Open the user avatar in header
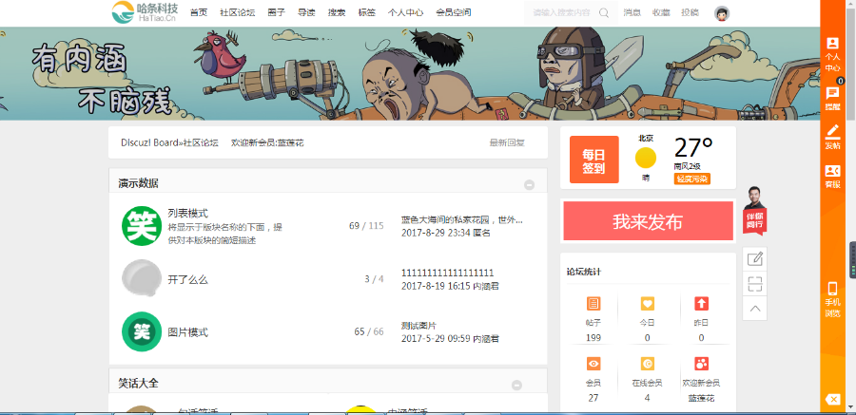Viewport: 856px width, 415px height. [722, 13]
